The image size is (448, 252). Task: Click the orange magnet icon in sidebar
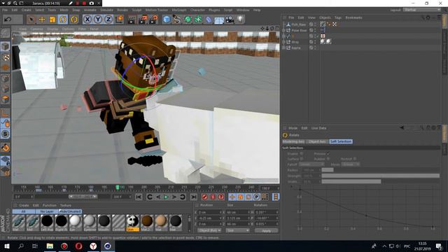pos(6,148)
